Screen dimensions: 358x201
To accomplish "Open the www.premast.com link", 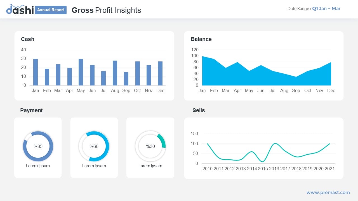I will point(328,192).
